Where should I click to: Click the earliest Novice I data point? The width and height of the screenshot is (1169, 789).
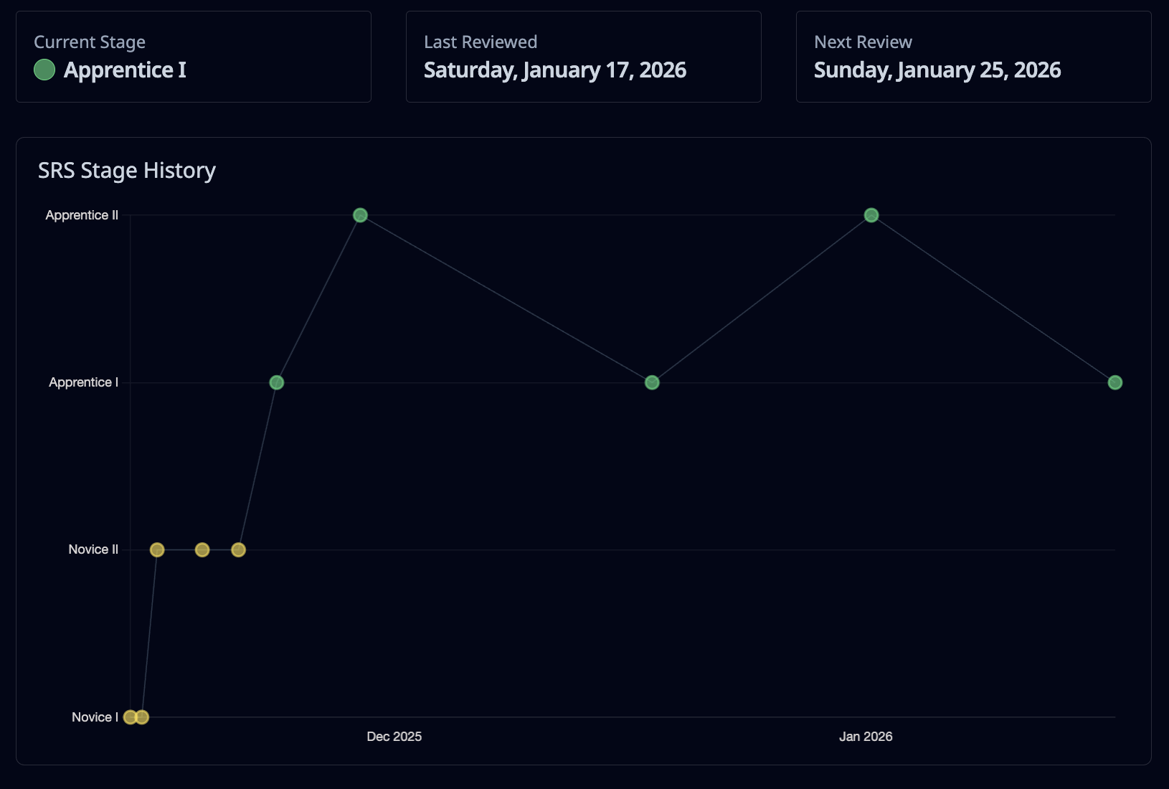click(x=129, y=717)
